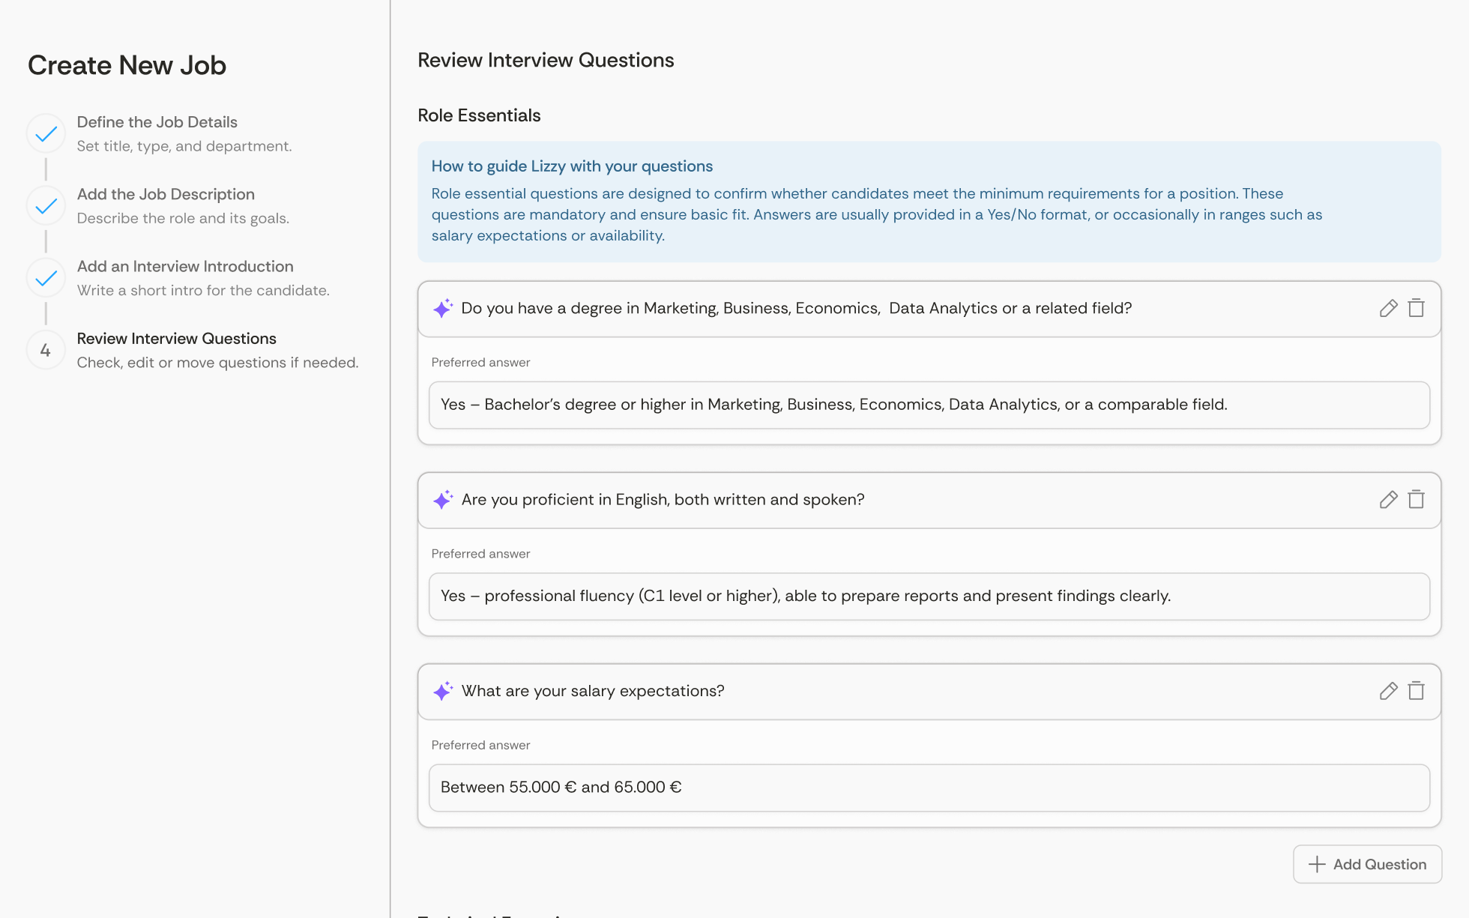The width and height of the screenshot is (1469, 918).
Task: Select the step 4 number circle
Action: click(46, 349)
